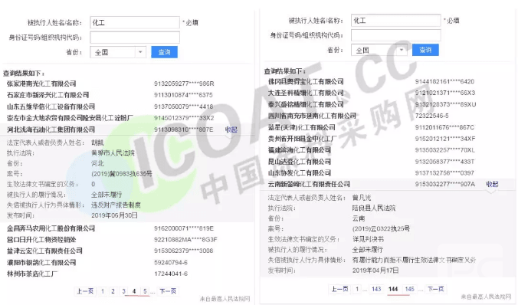Viewport: 518px width, 305px height.
Task: Click the right panel blue 查询 button
Action: click(x=425, y=50)
